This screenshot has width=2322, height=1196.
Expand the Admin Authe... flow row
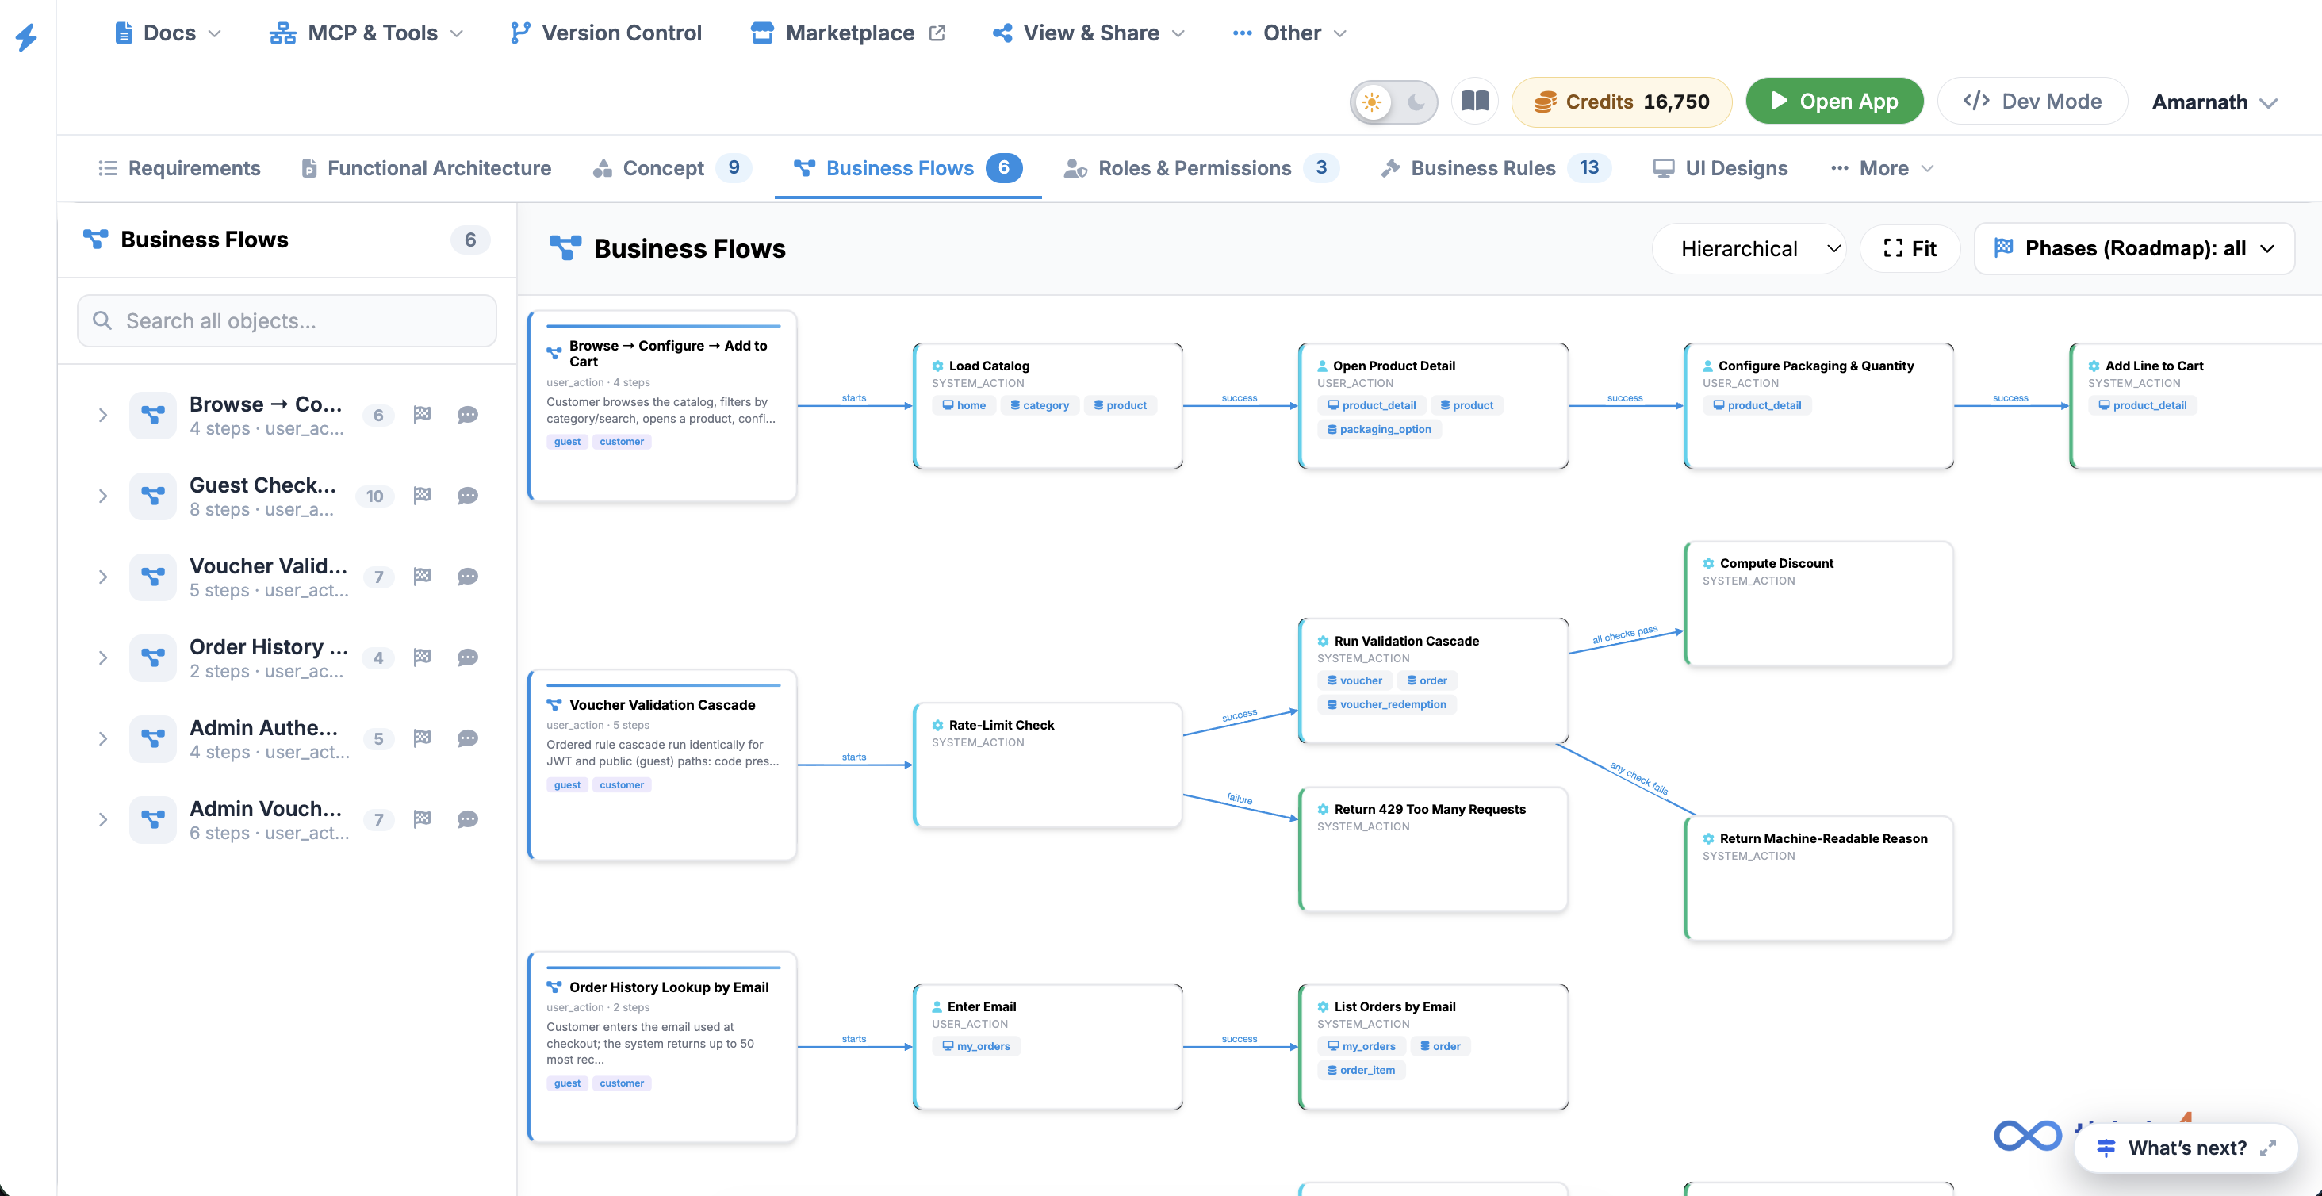click(103, 738)
